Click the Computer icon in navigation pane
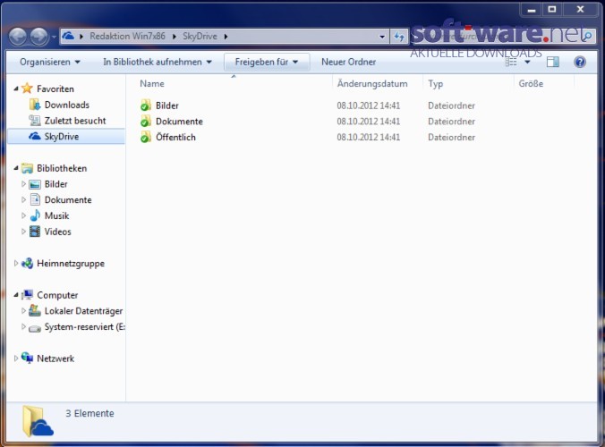The image size is (605, 447). 27,295
